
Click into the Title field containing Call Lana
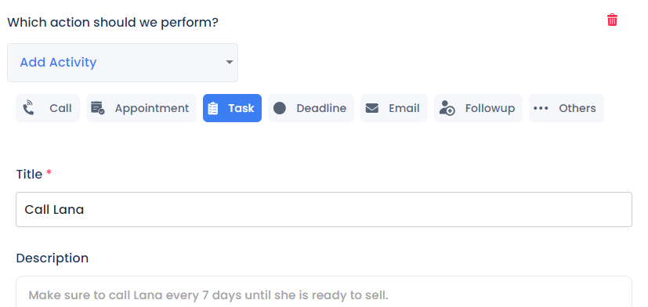(324, 209)
